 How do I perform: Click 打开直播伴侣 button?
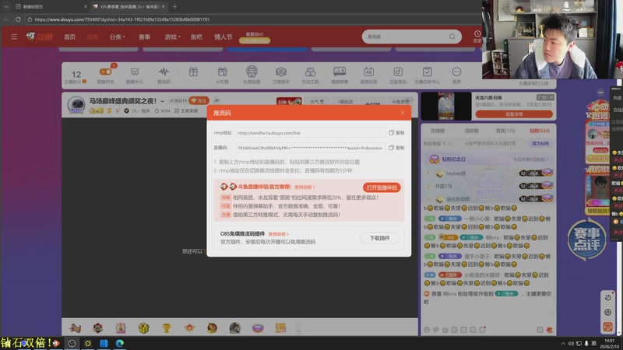(x=382, y=187)
